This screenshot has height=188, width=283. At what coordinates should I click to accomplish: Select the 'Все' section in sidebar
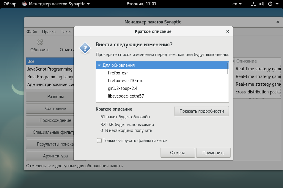click(x=50, y=61)
